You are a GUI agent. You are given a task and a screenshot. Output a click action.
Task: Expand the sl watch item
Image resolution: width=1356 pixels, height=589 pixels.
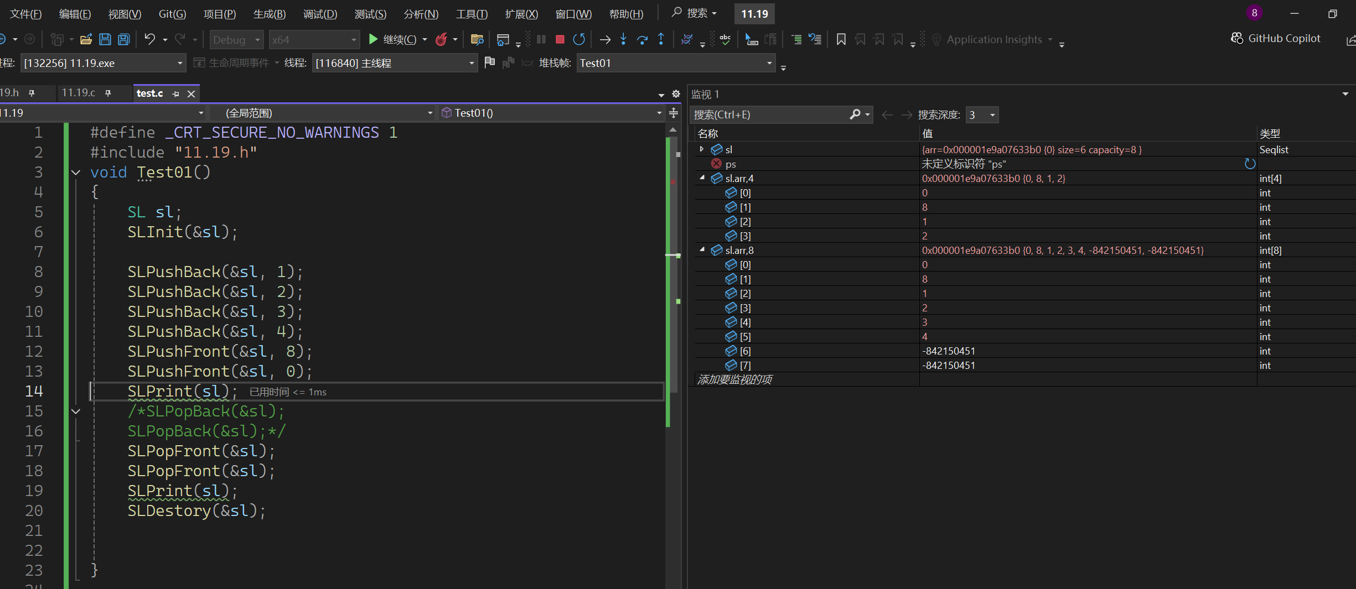pyautogui.click(x=702, y=149)
